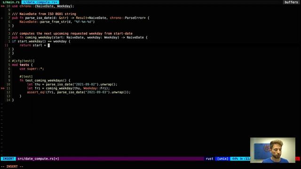Viewport: 301px width, 169px height.
Task: Click the red indicator at statusline's right end
Action: tap(298, 159)
